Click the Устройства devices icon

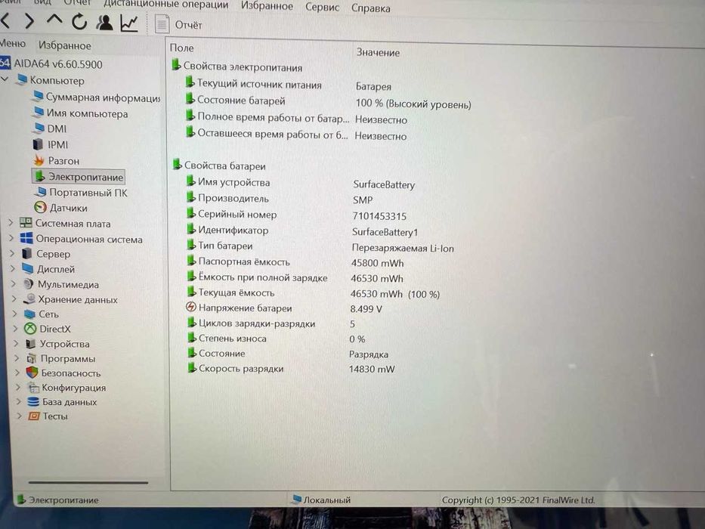(x=31, y=344)
